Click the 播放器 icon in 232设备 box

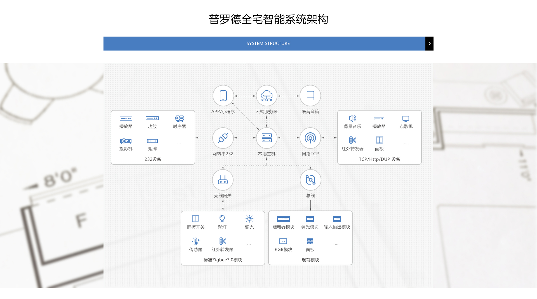click(x=126, y=118)
